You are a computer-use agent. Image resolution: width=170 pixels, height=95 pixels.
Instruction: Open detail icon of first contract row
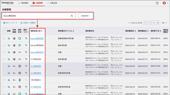click(9, 38)
